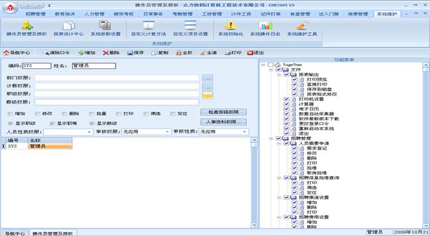This screenshot has height=236, width=430.
Task: Toggle the 增加 permission checkbox in form
Action: coord(10,114)
